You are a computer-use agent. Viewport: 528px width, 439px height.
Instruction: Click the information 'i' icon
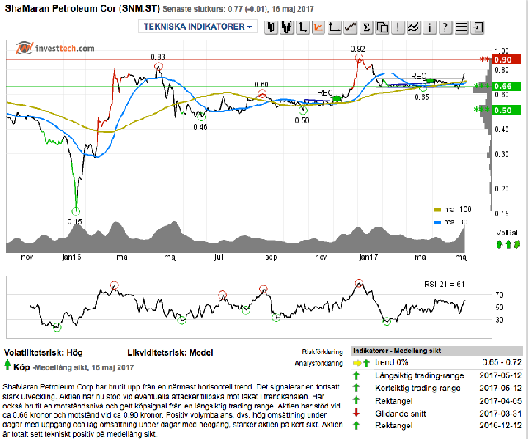coord(429,27)
